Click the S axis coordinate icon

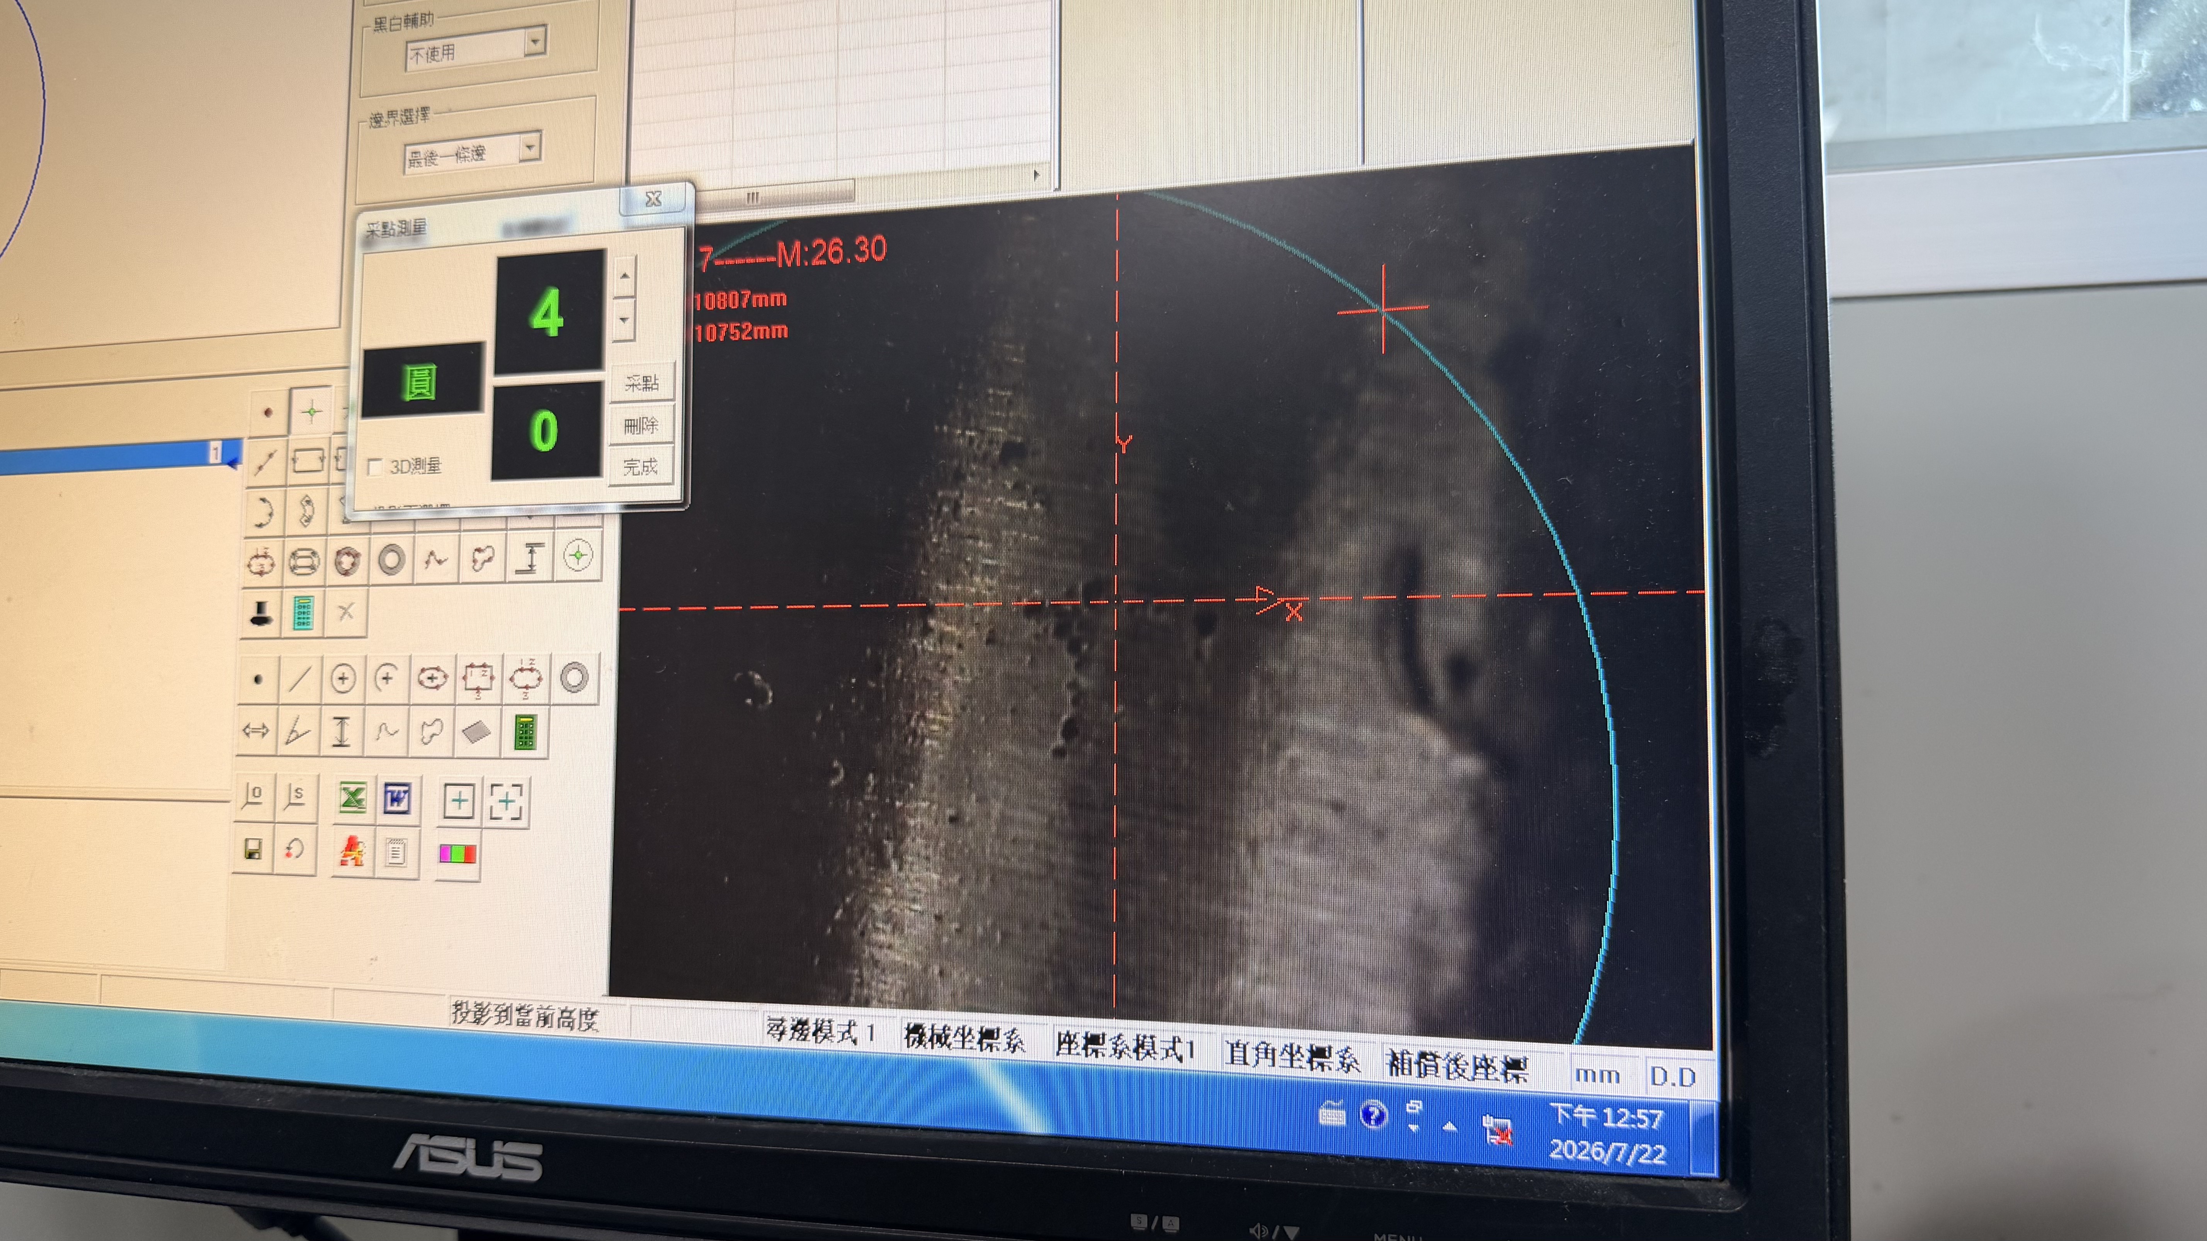296,796
